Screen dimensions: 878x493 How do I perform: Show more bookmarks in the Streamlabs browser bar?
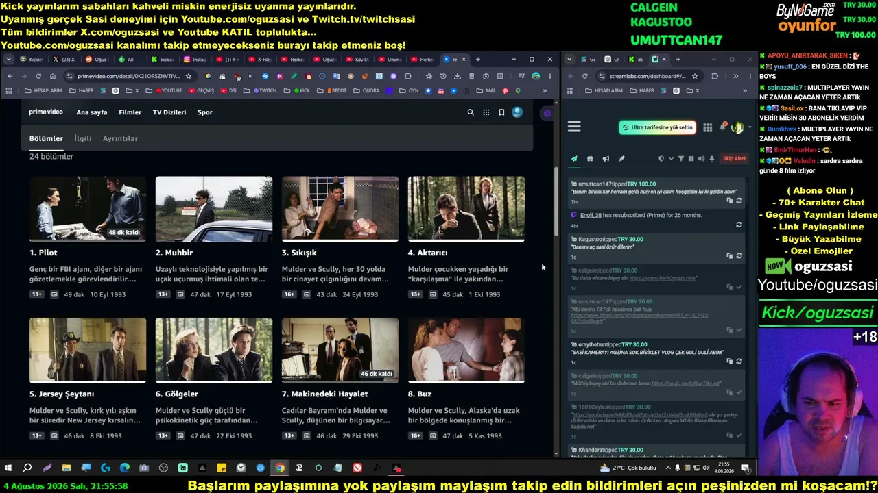tap(744, 90)
